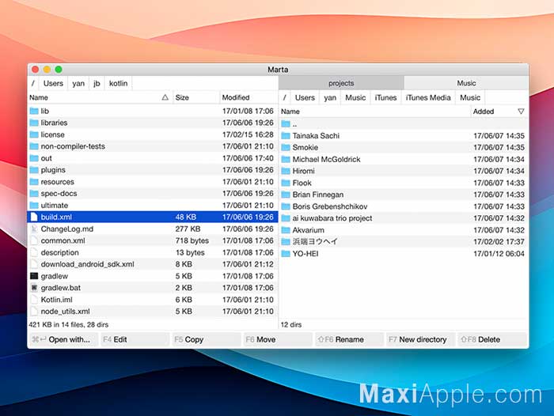The height and width of the screenshot is (416, 554).
Task: Select the description file row
Action: point(153,252)
